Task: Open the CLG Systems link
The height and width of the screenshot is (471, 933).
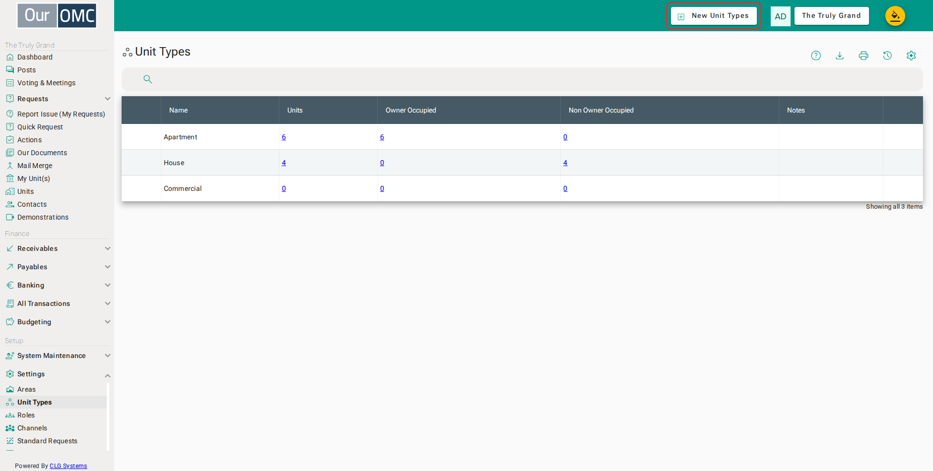Action: tap(68, 466)
